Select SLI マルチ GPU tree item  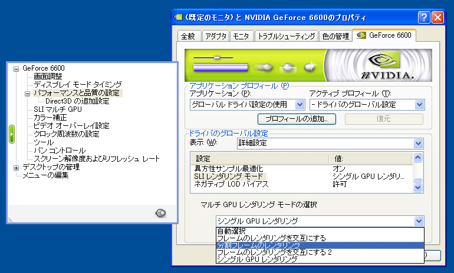(x=58, y=109)
